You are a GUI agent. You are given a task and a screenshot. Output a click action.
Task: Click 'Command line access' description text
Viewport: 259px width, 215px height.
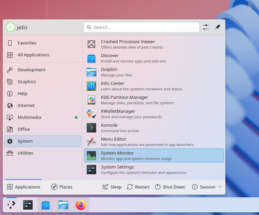(x=120, y=131)
